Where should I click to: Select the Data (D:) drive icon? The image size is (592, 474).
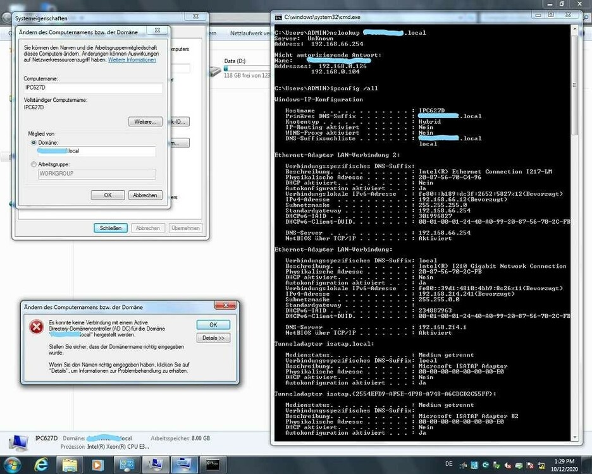pos(214,71)
